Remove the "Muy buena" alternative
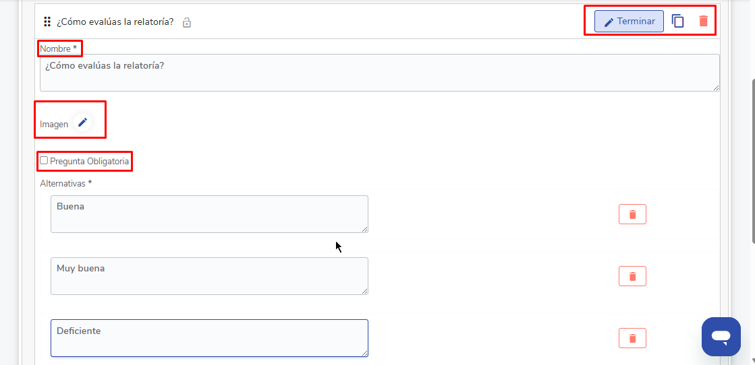This screenshot has height=365, width=755. click(632, 276)
